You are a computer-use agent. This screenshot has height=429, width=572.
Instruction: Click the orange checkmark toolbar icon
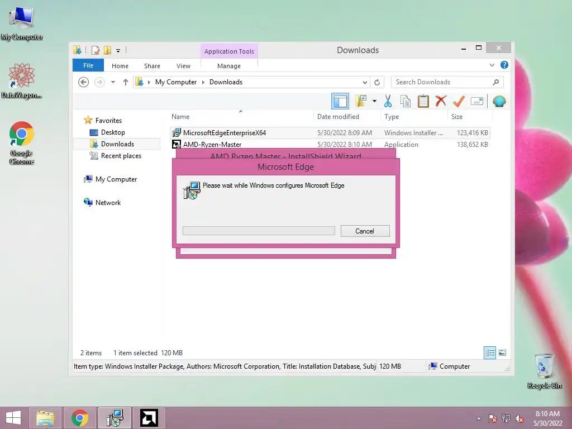coord(459,101)
